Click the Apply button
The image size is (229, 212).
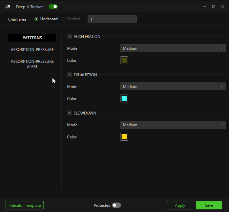tap(180, 205)
